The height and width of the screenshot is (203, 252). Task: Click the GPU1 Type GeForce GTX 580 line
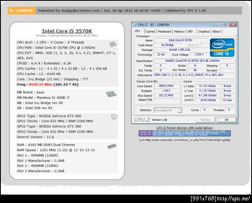[x=49, y=116]
